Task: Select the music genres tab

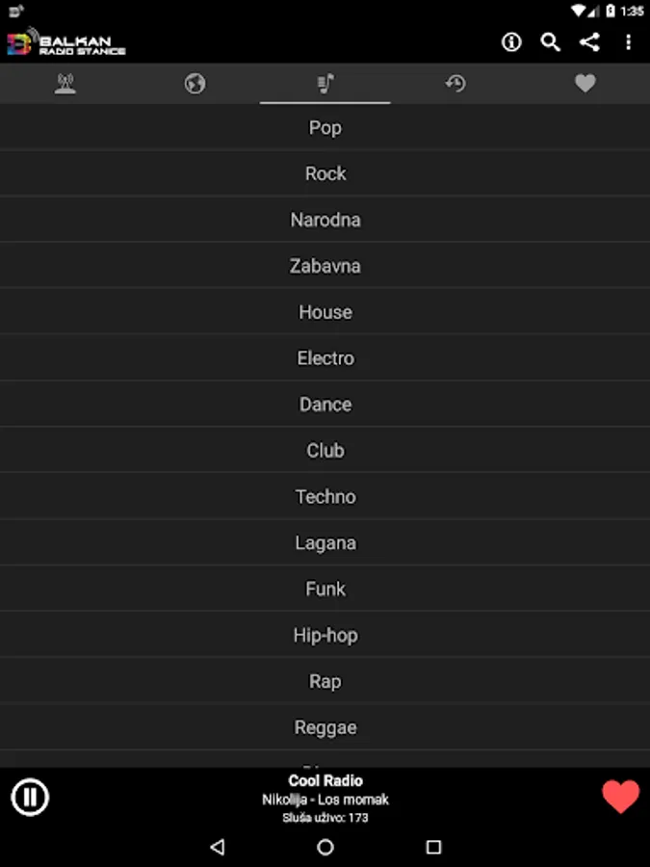Action: point(325,84)
